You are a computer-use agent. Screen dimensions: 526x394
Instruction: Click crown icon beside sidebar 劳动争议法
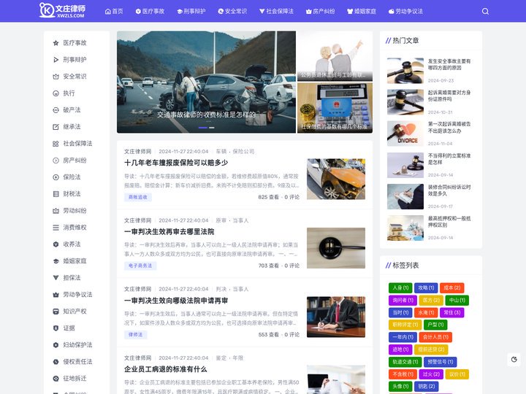(56, 295)
